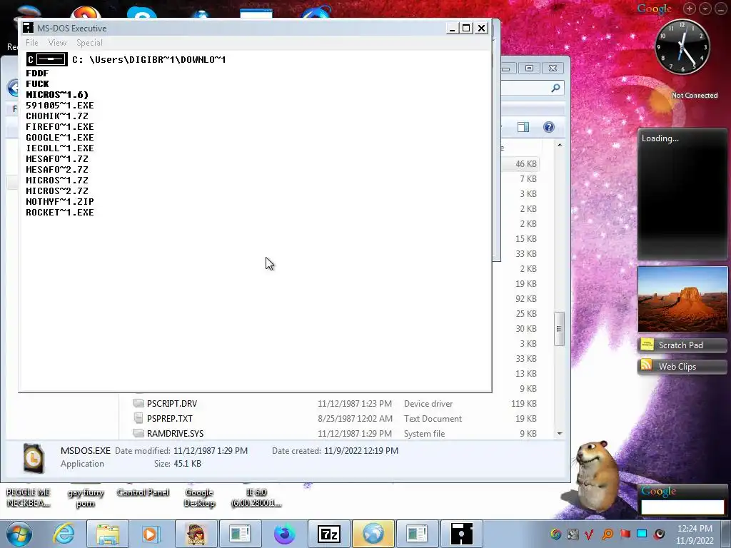
Task: Launch Internet Explorer from the taskbar
Action: (64, 534)
